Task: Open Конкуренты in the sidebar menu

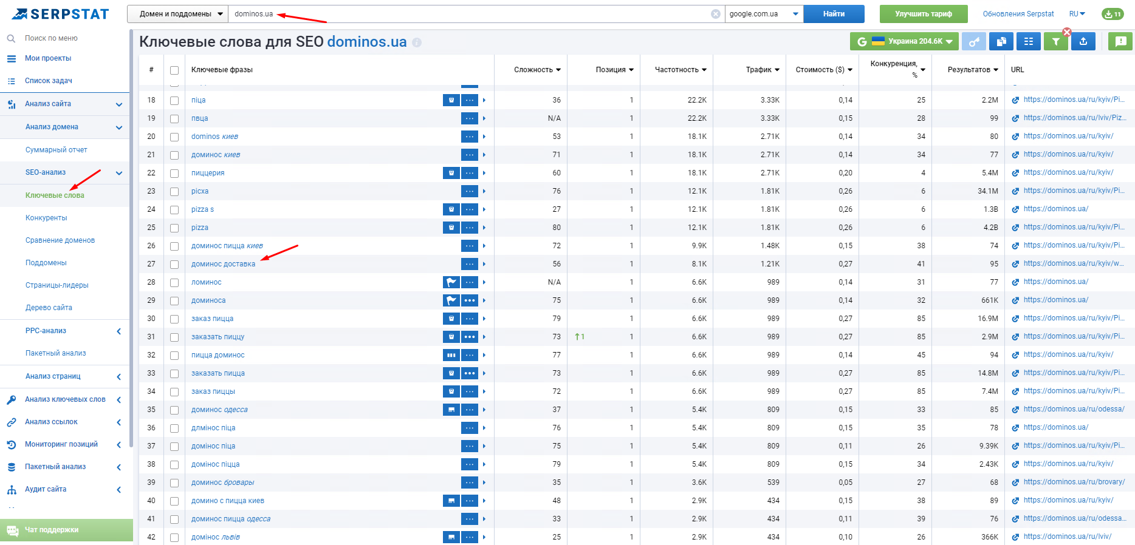Action: (46, 218)
